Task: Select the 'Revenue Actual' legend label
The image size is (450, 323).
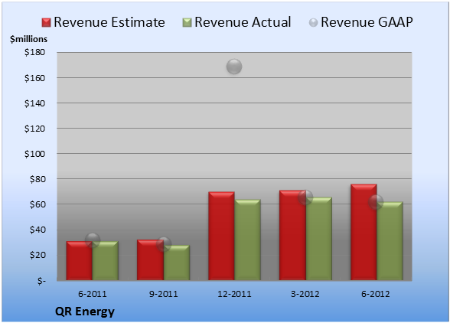Action: [x=243, y=22]
